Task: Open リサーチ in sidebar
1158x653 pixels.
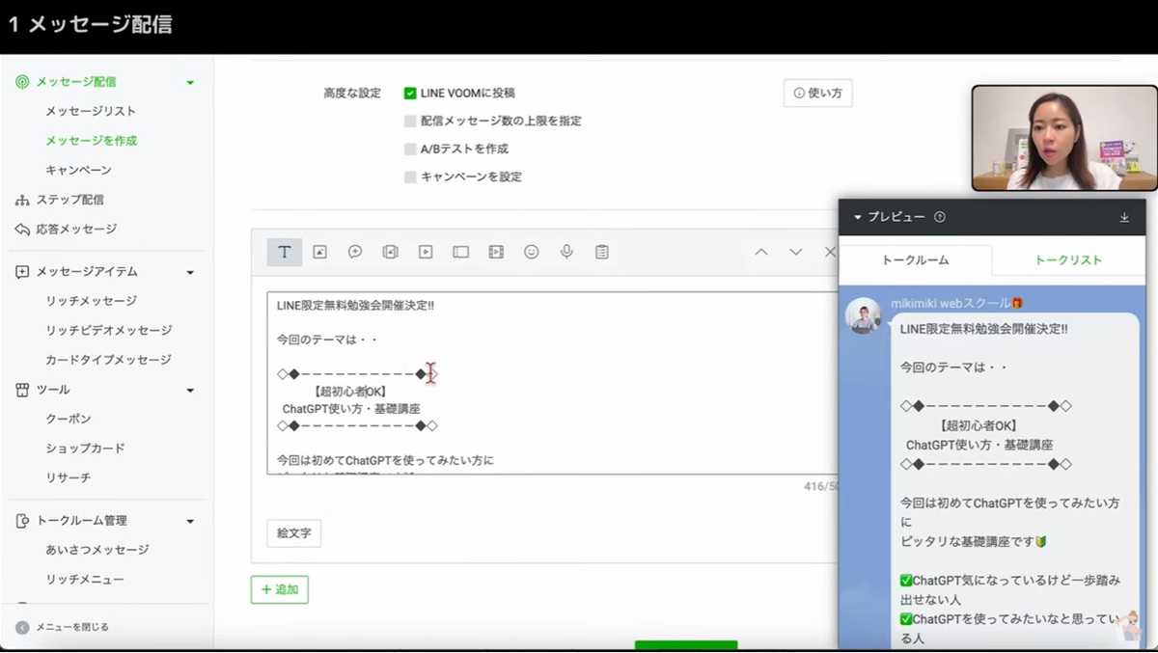Action: pos(69,478)
